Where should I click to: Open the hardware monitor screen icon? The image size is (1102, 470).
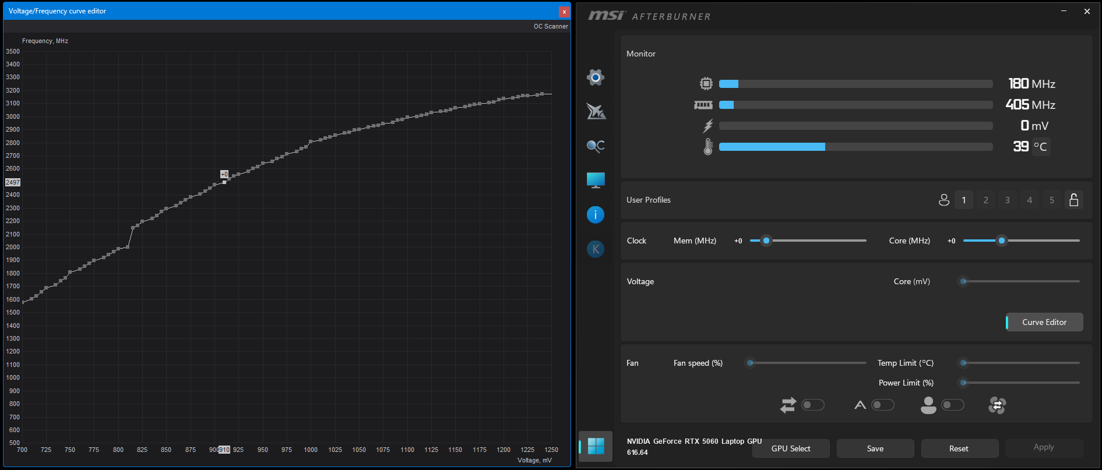[x=596, y=180]
